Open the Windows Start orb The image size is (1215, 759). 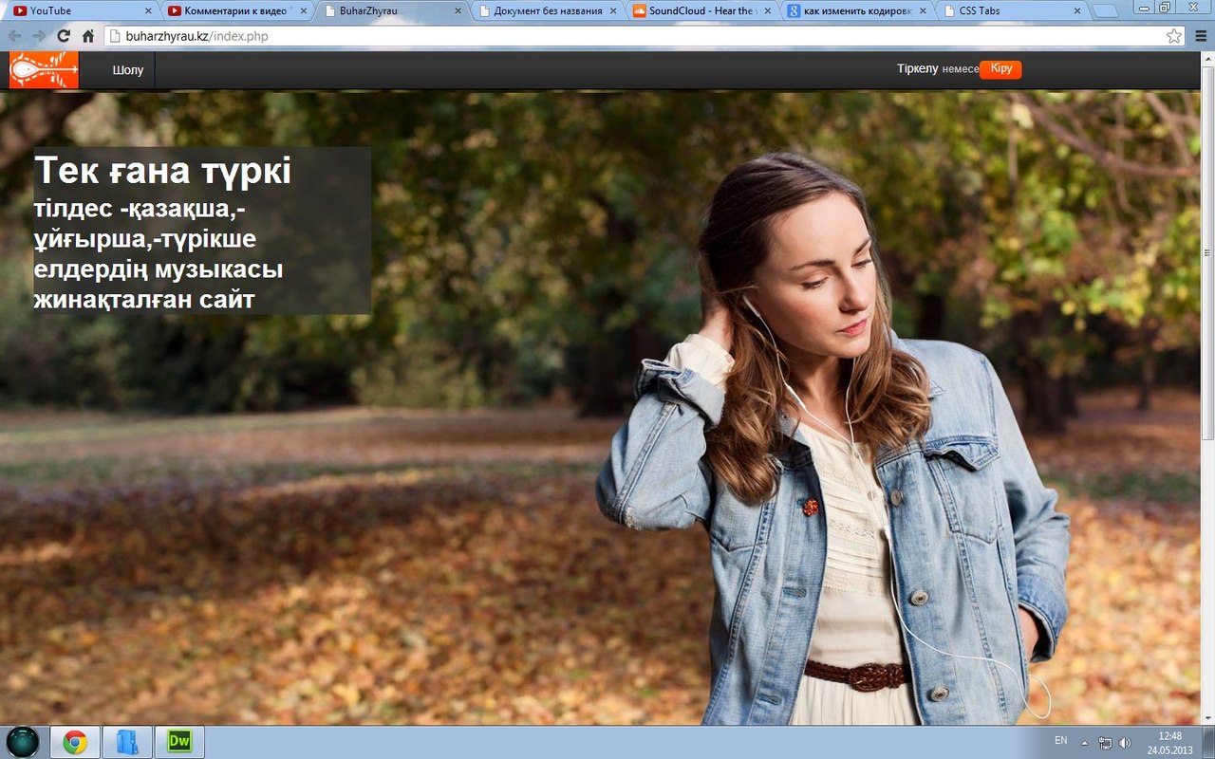coord(23,741)
